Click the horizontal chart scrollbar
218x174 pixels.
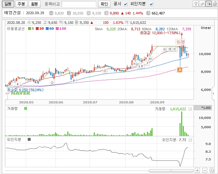[171, 170]
